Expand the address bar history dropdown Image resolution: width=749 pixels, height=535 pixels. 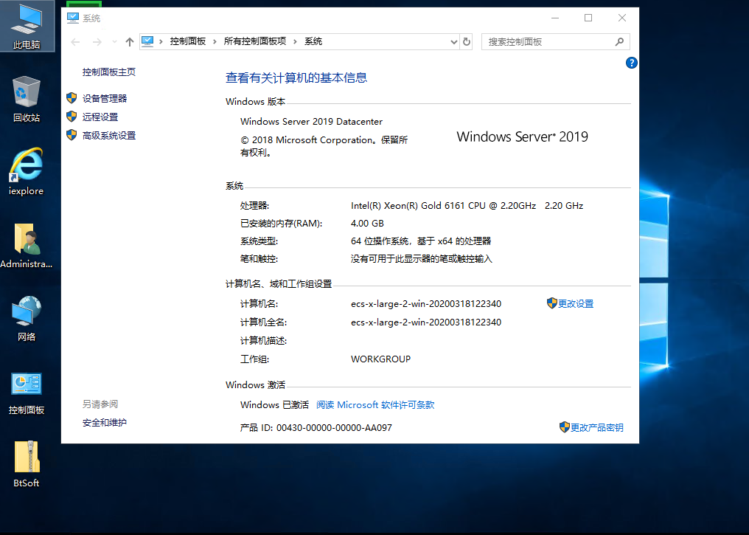454,42
